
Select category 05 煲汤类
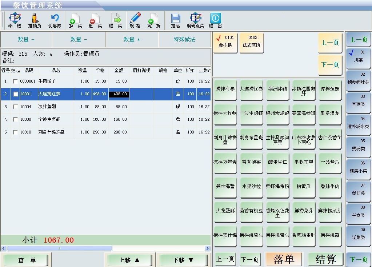point(358,147)
